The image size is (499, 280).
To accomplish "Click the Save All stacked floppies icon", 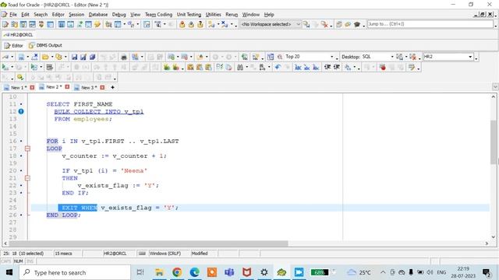I will pyautogui.click(x=92, y=57).
